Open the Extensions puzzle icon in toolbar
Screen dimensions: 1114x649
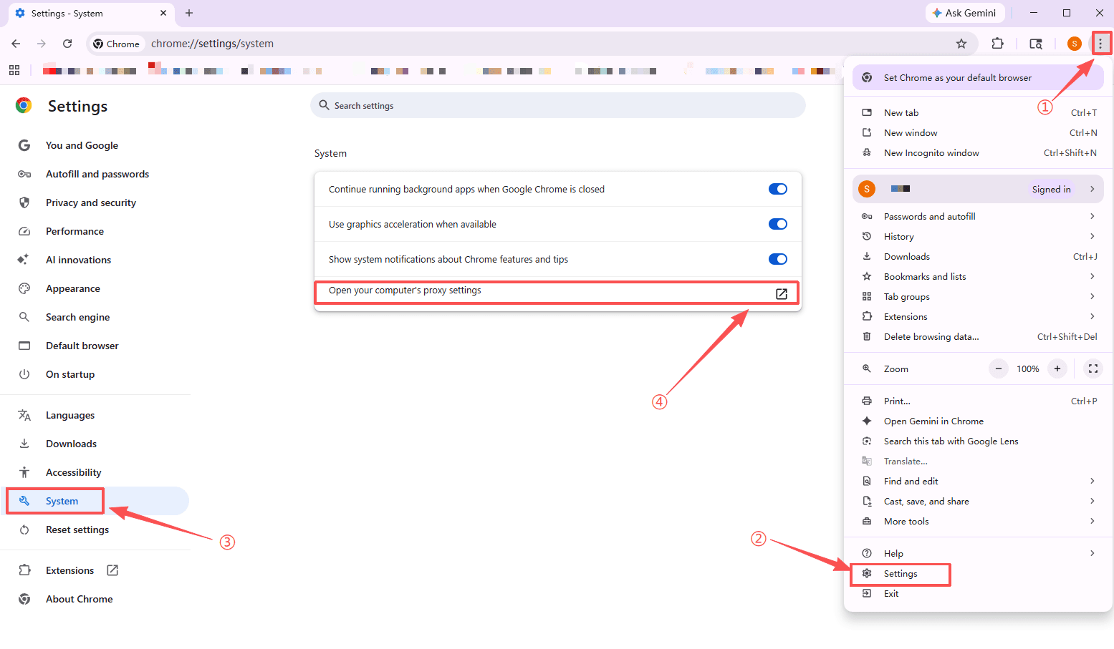(997, 44)
